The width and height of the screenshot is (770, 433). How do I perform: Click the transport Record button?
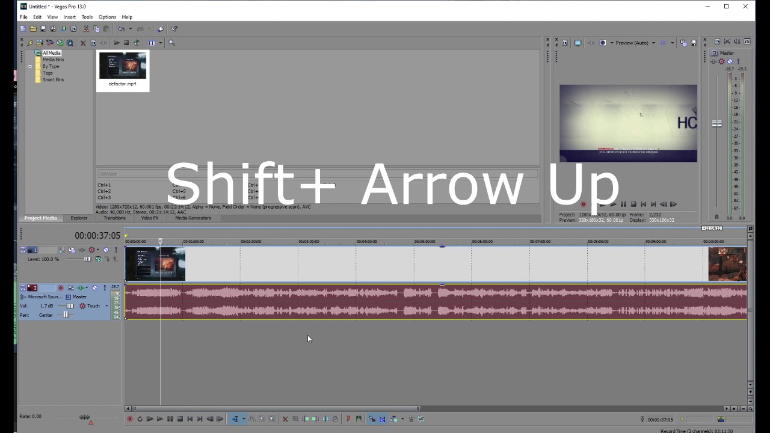tap(129, 419)
